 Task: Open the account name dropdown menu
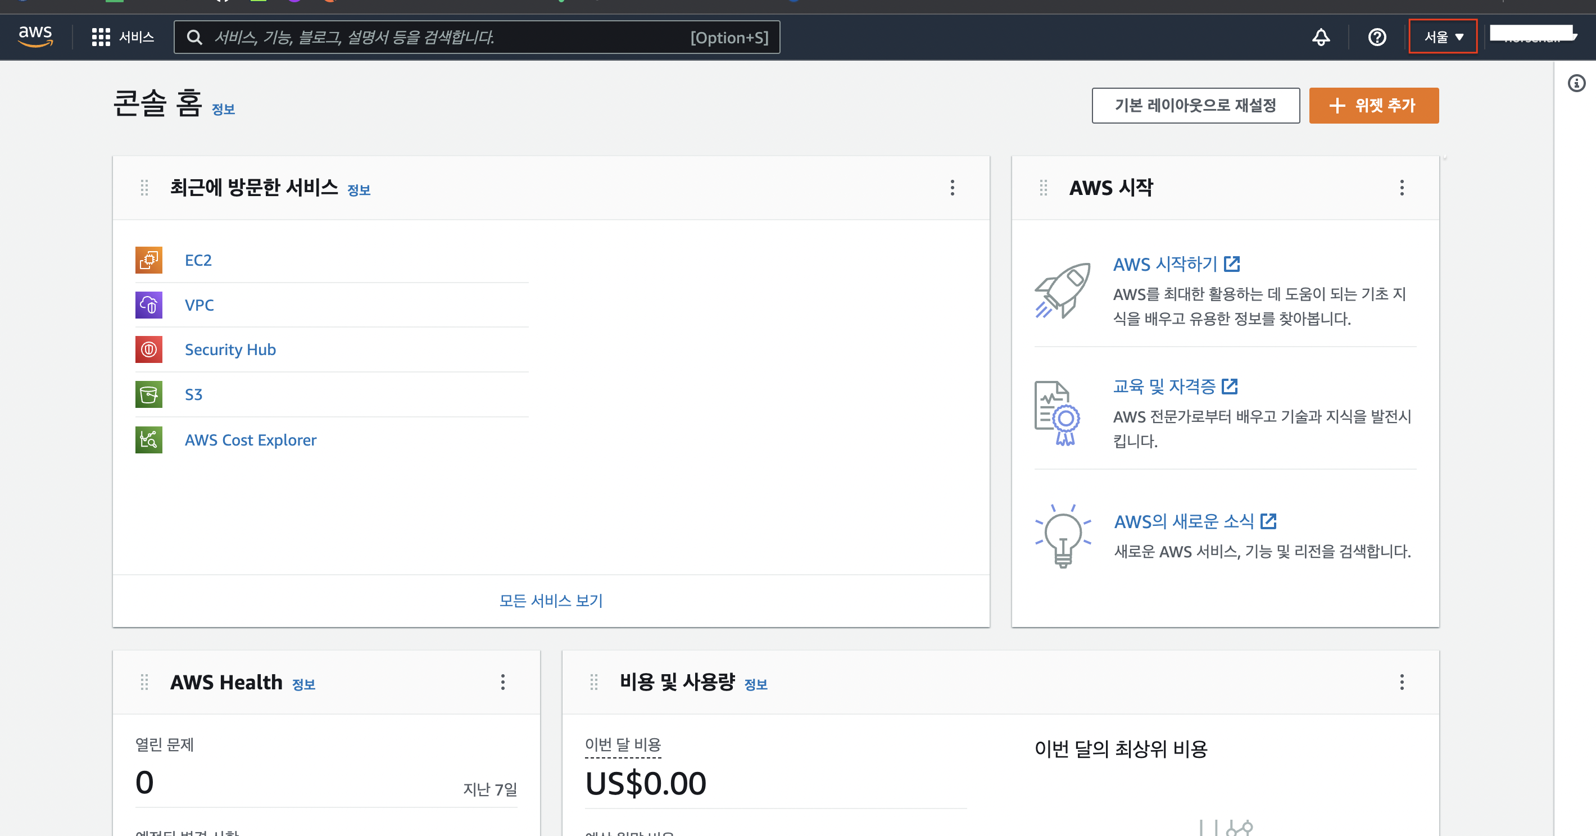pos(1533,35)
